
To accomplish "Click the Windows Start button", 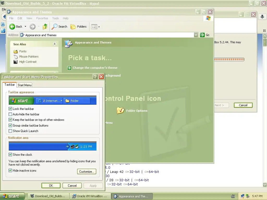I will [x=12, y=196].
